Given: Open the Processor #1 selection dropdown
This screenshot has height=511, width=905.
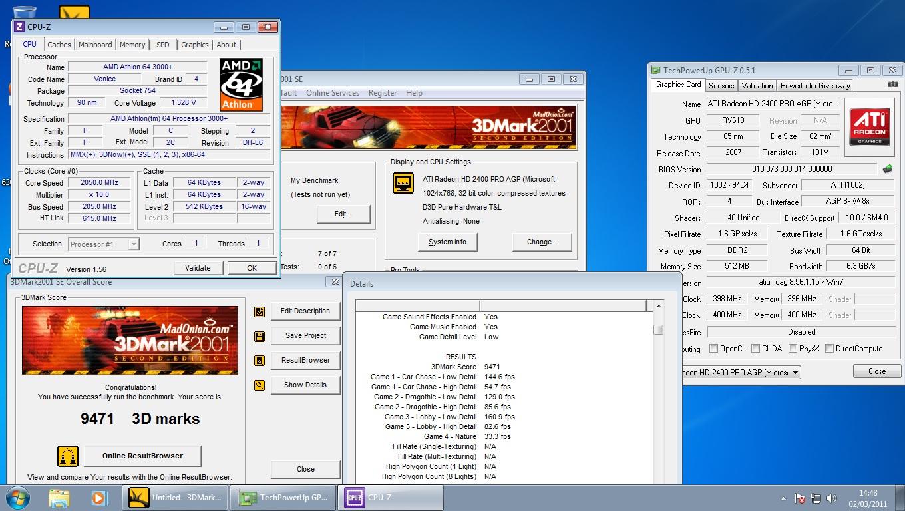Looking at the screenshot, I should tap(104, 244).
